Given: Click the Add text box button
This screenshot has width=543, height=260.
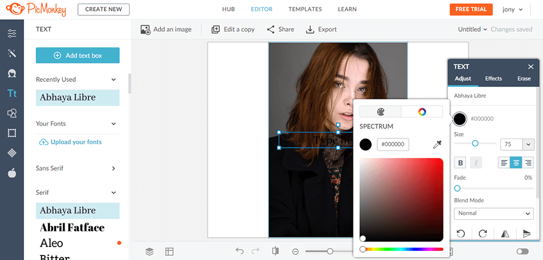Looking at the screenshot, I should click(77, 55).
